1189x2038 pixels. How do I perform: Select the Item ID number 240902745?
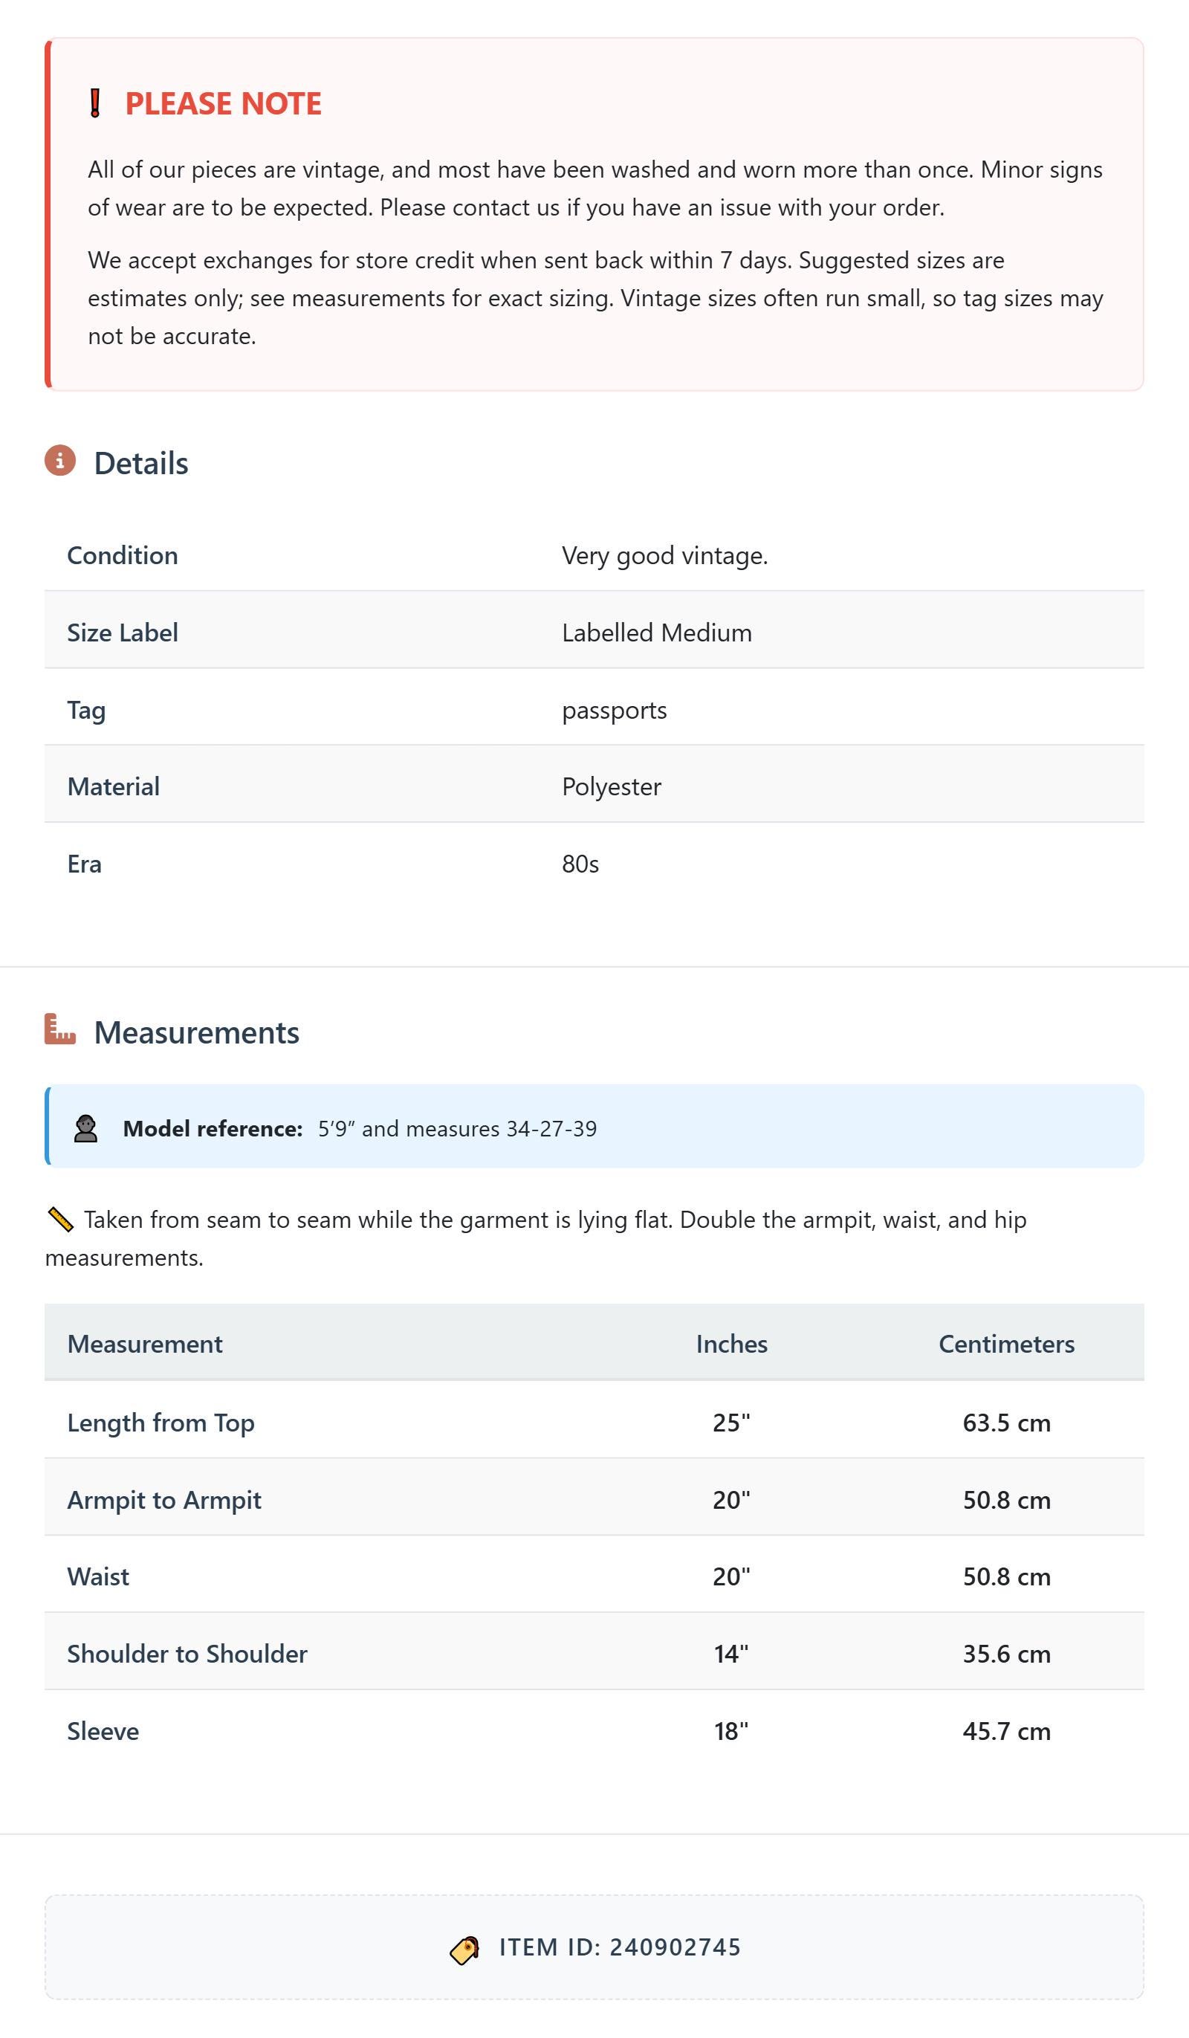coord(676,1947)
